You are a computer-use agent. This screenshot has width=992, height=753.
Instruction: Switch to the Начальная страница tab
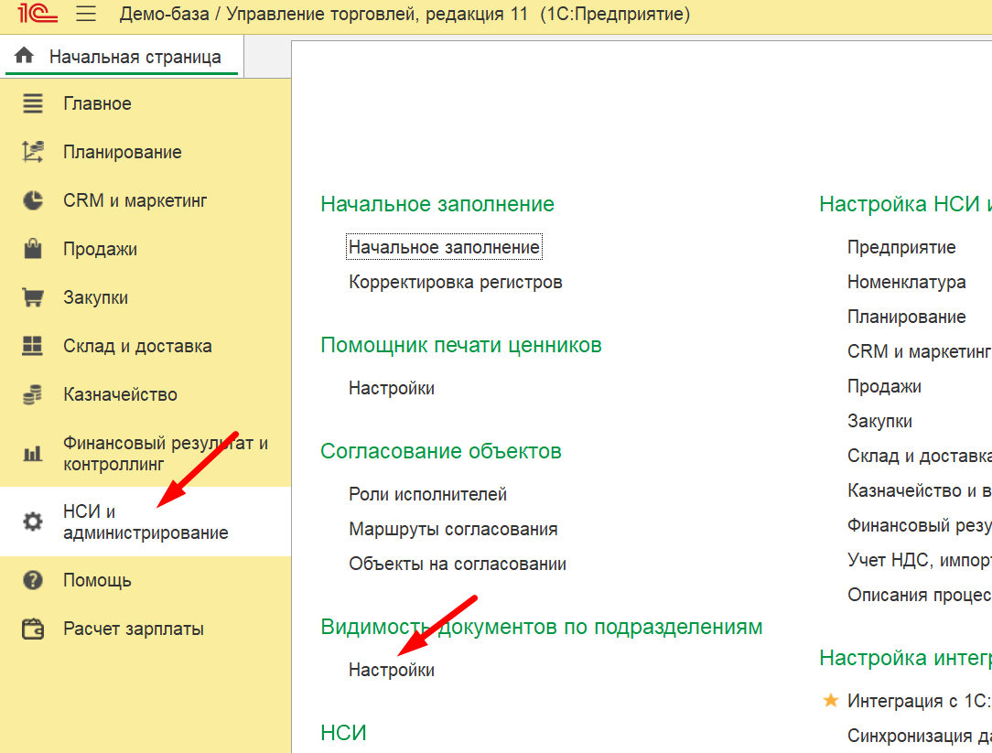click(122, 57)
